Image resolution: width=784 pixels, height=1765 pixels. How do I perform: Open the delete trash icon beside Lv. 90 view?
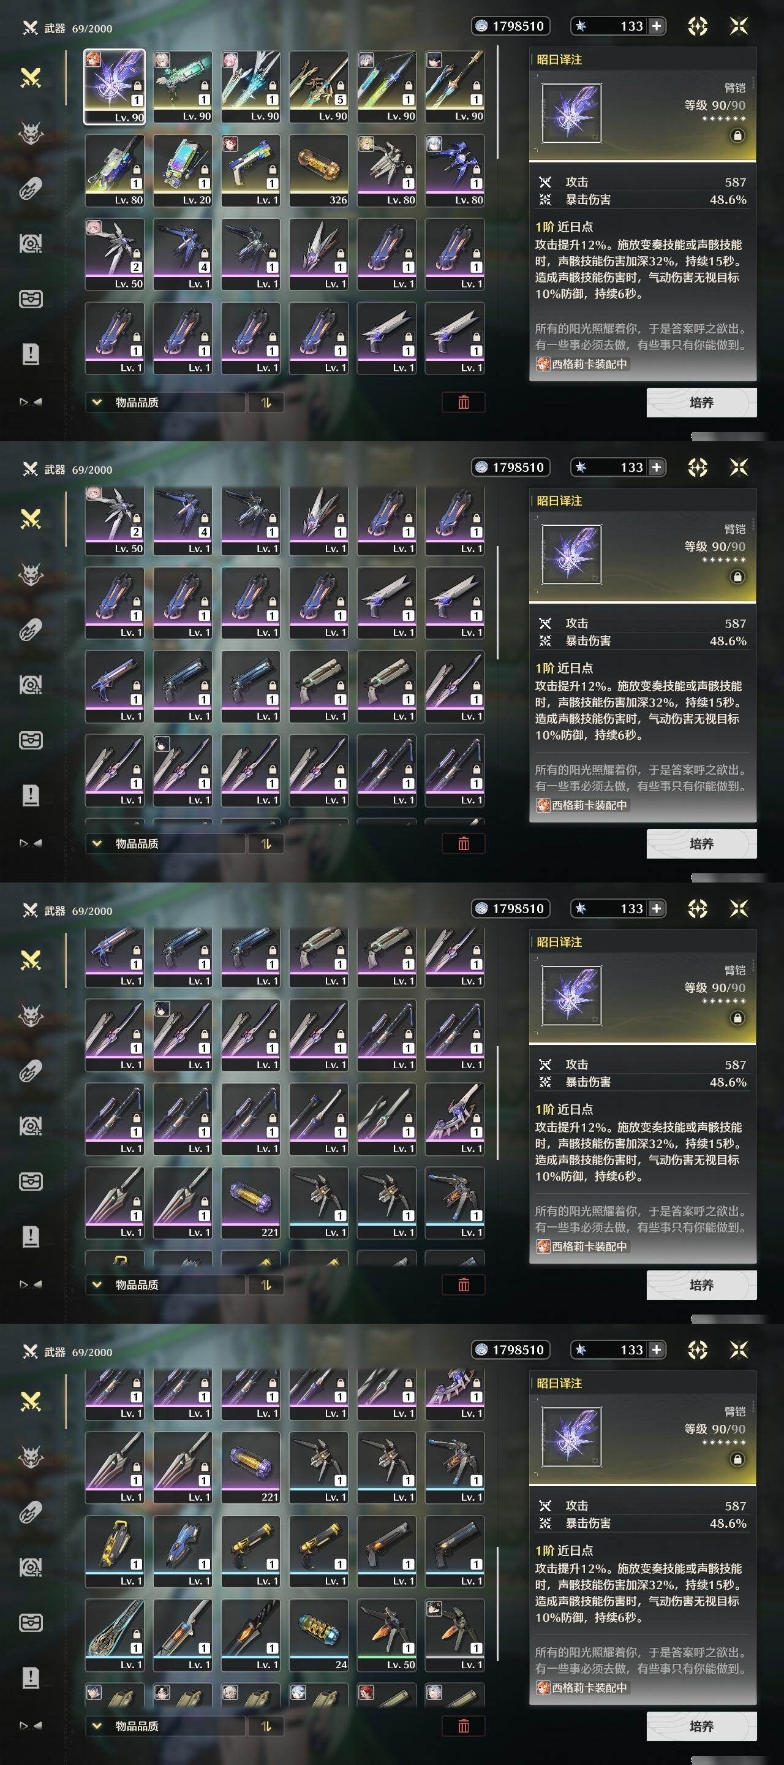(x=464, y=402)
